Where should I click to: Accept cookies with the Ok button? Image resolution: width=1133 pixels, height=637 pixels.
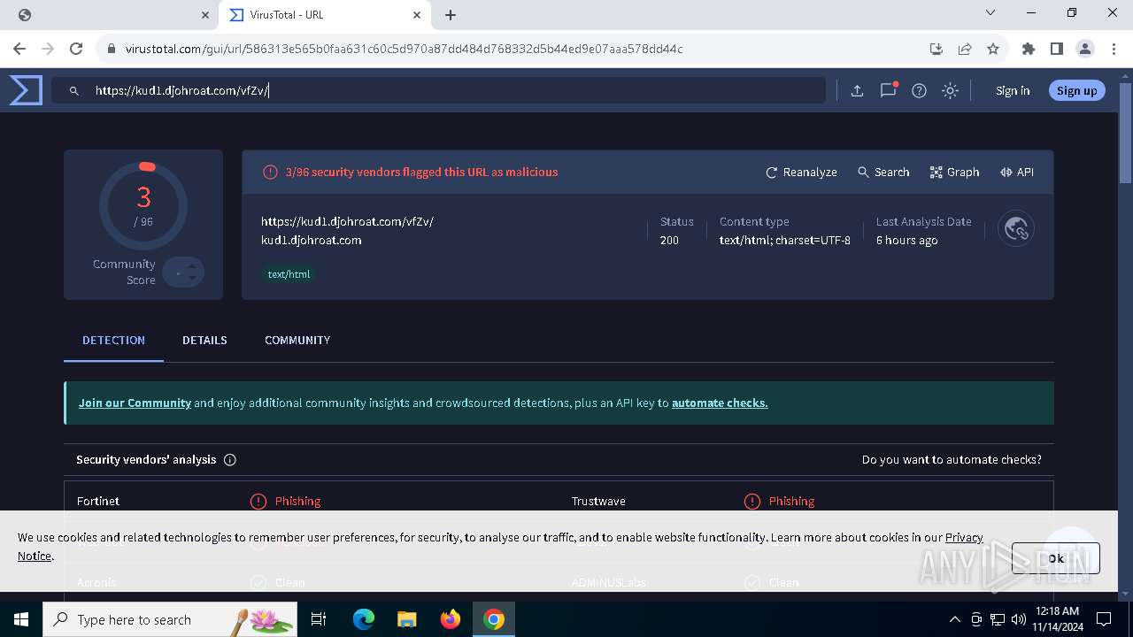[x=1055, y=558]
